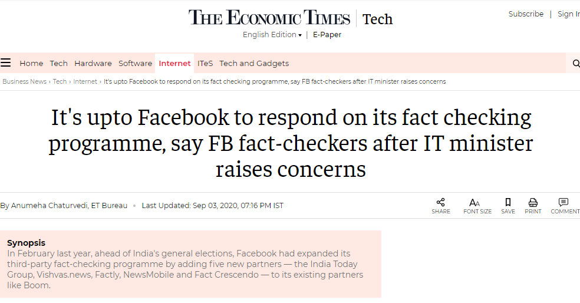Click the Tech breadcrumb link
Screen dimensions: 580x303
point(60,81)
